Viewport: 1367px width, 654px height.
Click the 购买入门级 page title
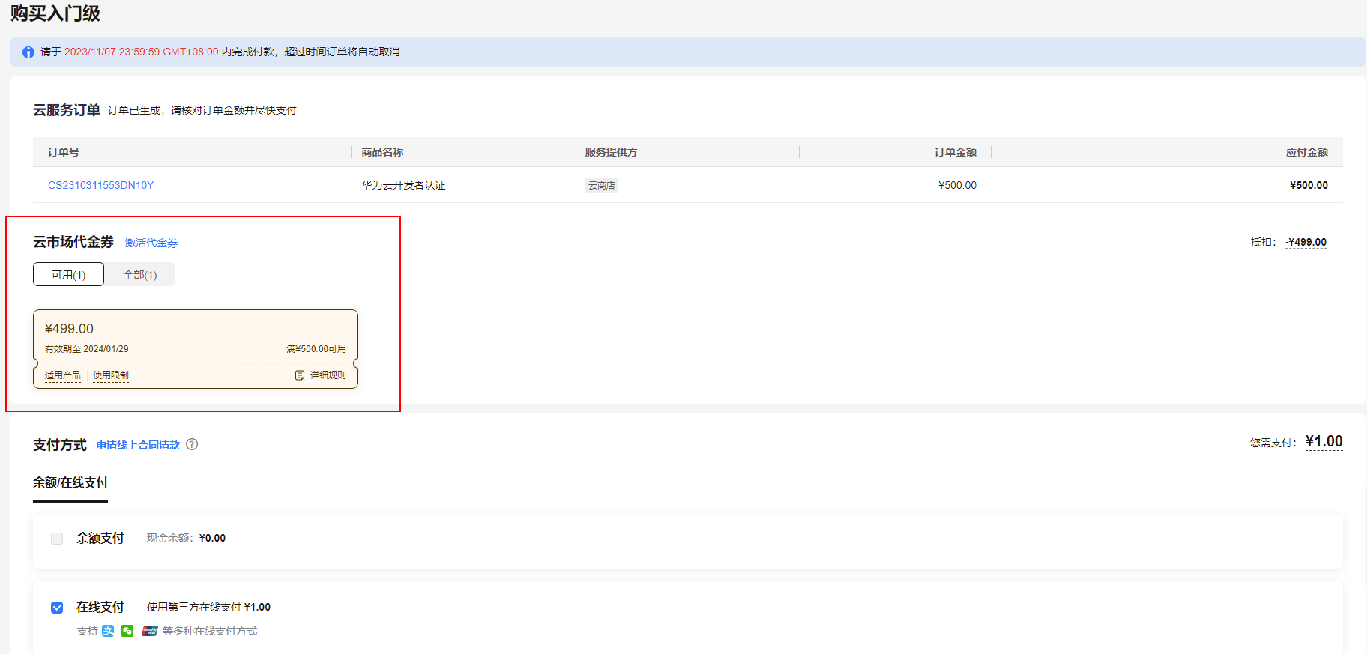click(x=55, y=13)
